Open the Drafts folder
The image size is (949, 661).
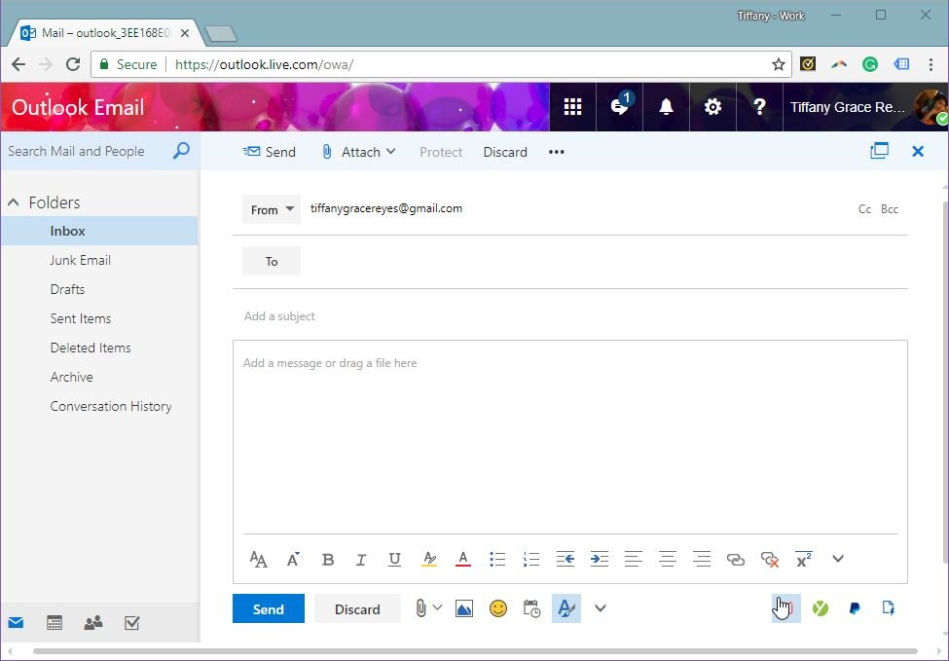click(67, 289)
